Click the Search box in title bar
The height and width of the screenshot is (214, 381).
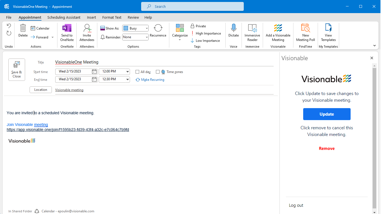(x=192, y=6)
